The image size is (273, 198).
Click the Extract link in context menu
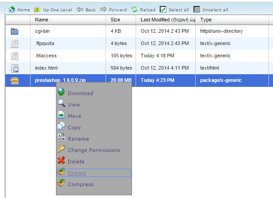[77, 173]
